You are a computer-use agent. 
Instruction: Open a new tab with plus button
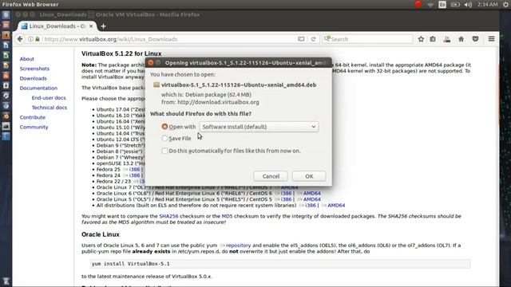coord(103,26)
